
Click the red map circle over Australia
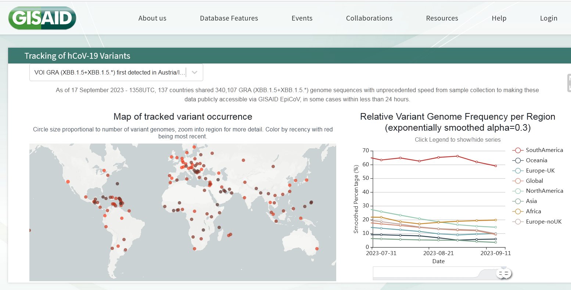click(x=317, y=249)
